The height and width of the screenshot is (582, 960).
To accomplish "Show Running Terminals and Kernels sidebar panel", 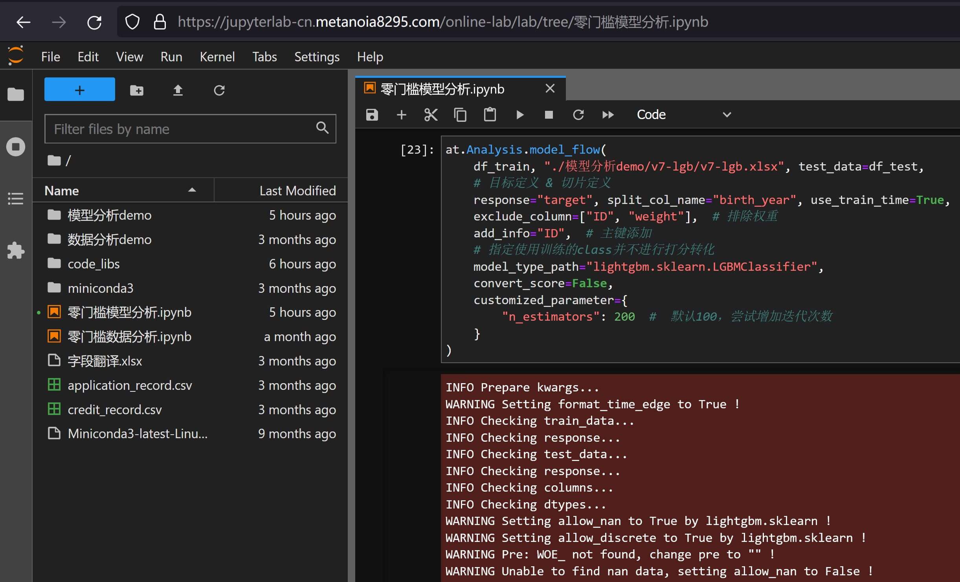I will [16, 147].
